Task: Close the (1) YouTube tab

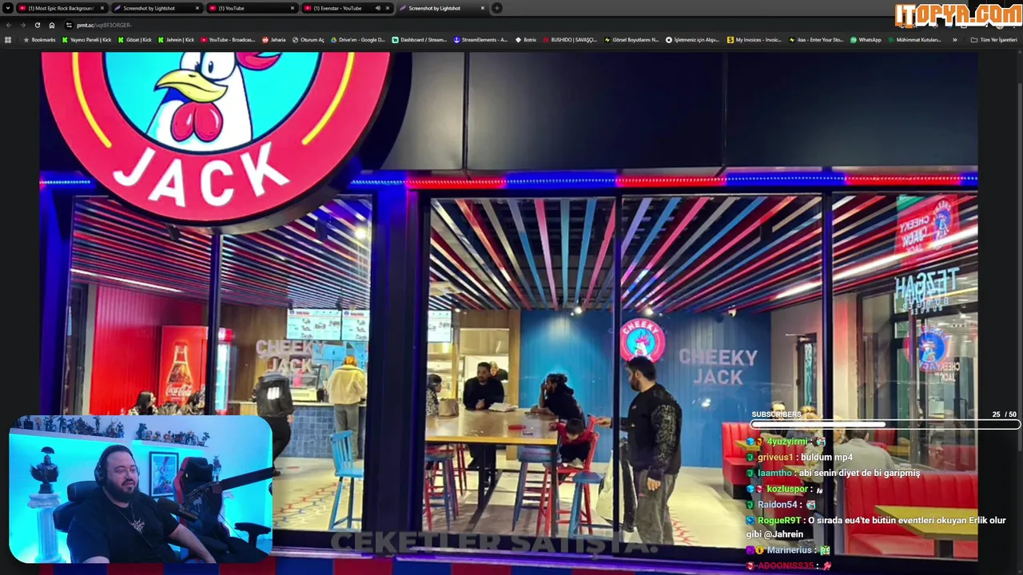Action: click(293, 8)
